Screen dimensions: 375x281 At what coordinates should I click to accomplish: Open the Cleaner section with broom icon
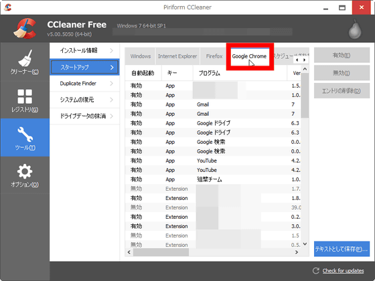coord(25,62)
